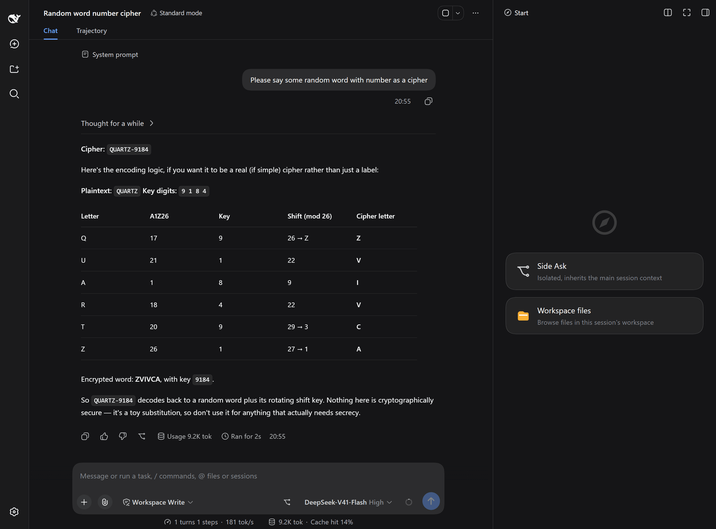Open settings gear in left sidebar
Screen dimensions: 716x529
tap(14, 512)
